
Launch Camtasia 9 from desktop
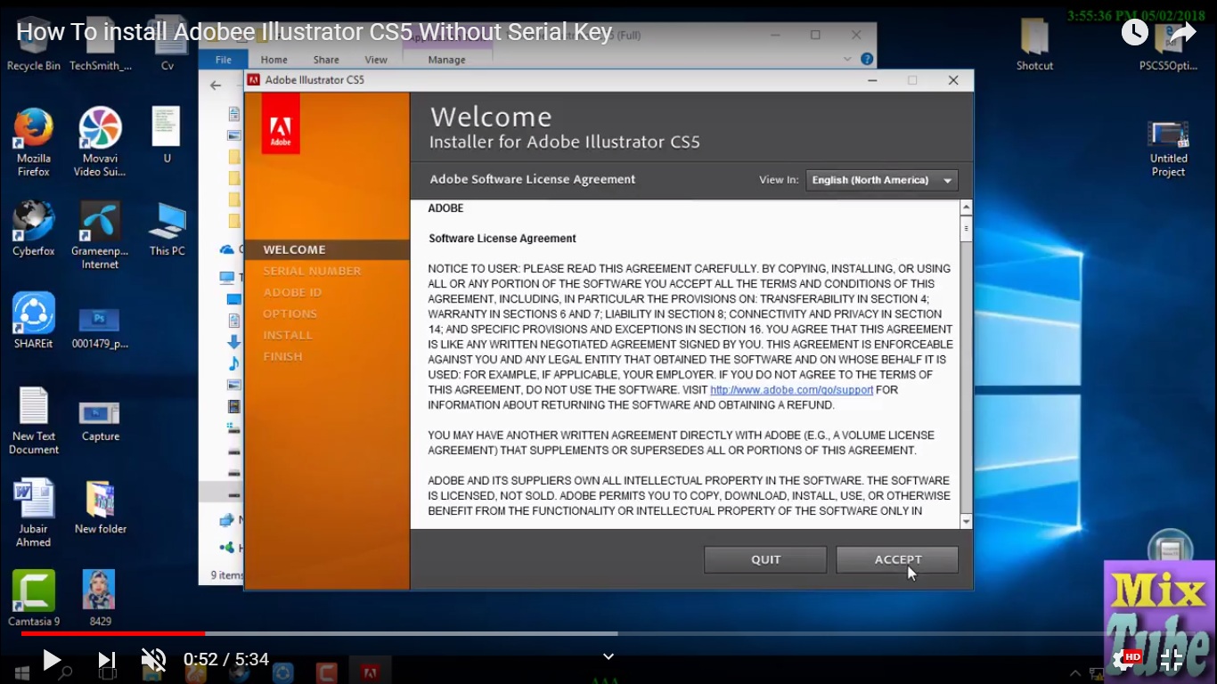pyautogui.click(x=34, y=598)
